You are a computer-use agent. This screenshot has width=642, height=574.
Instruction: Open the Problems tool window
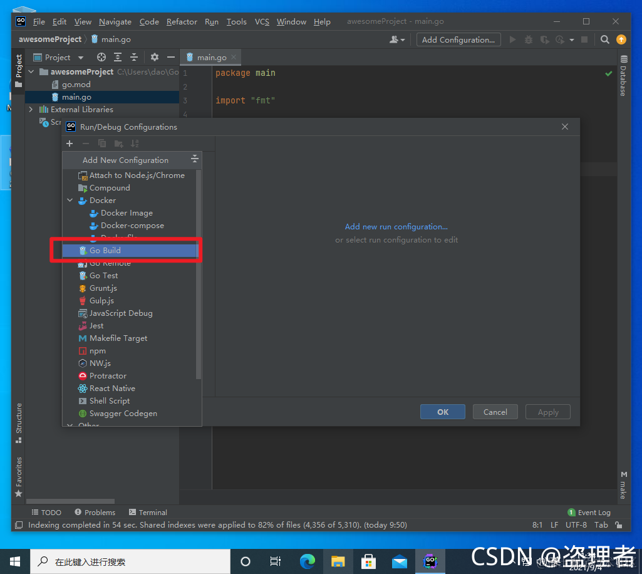click(95, 512)
